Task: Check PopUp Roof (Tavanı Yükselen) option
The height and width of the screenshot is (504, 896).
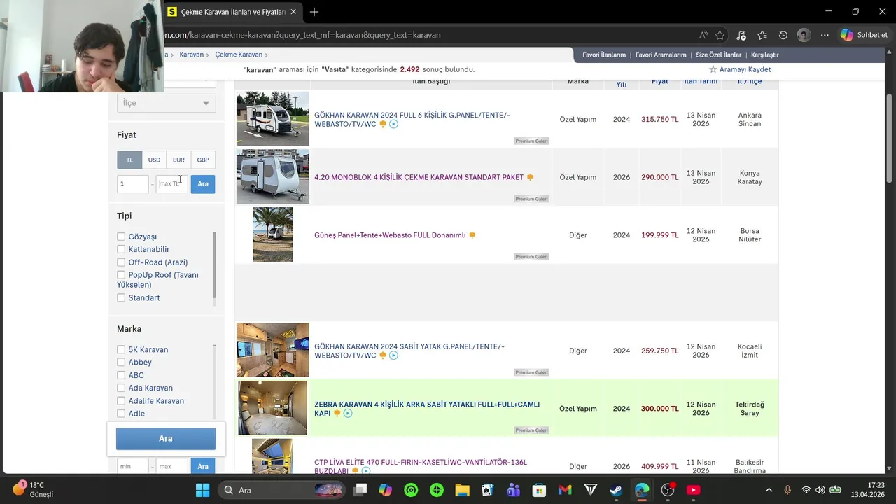Action: coord(121,275)
